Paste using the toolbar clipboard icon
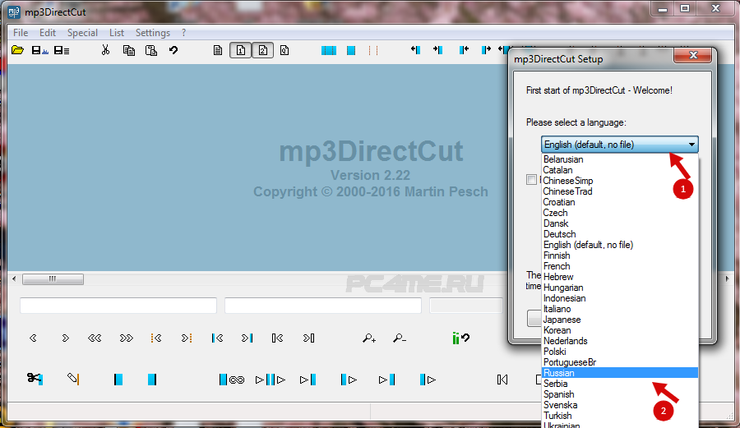 (151, 50)
